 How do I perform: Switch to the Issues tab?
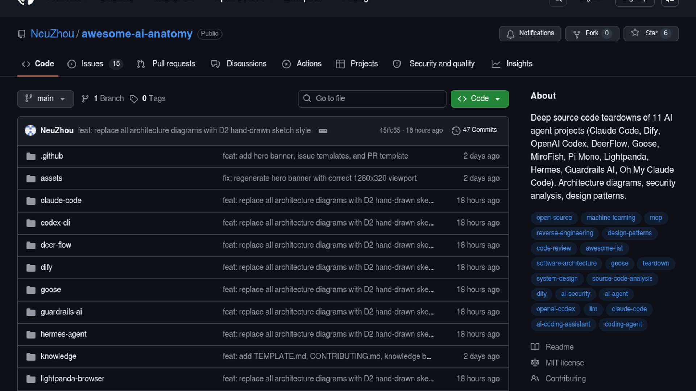pyautogui.click(x=92, y=64)
